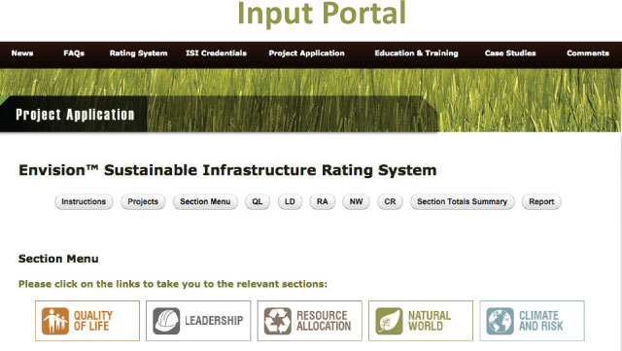View Case Studies from navigation
622x351 pixels.
coord(510,53)
